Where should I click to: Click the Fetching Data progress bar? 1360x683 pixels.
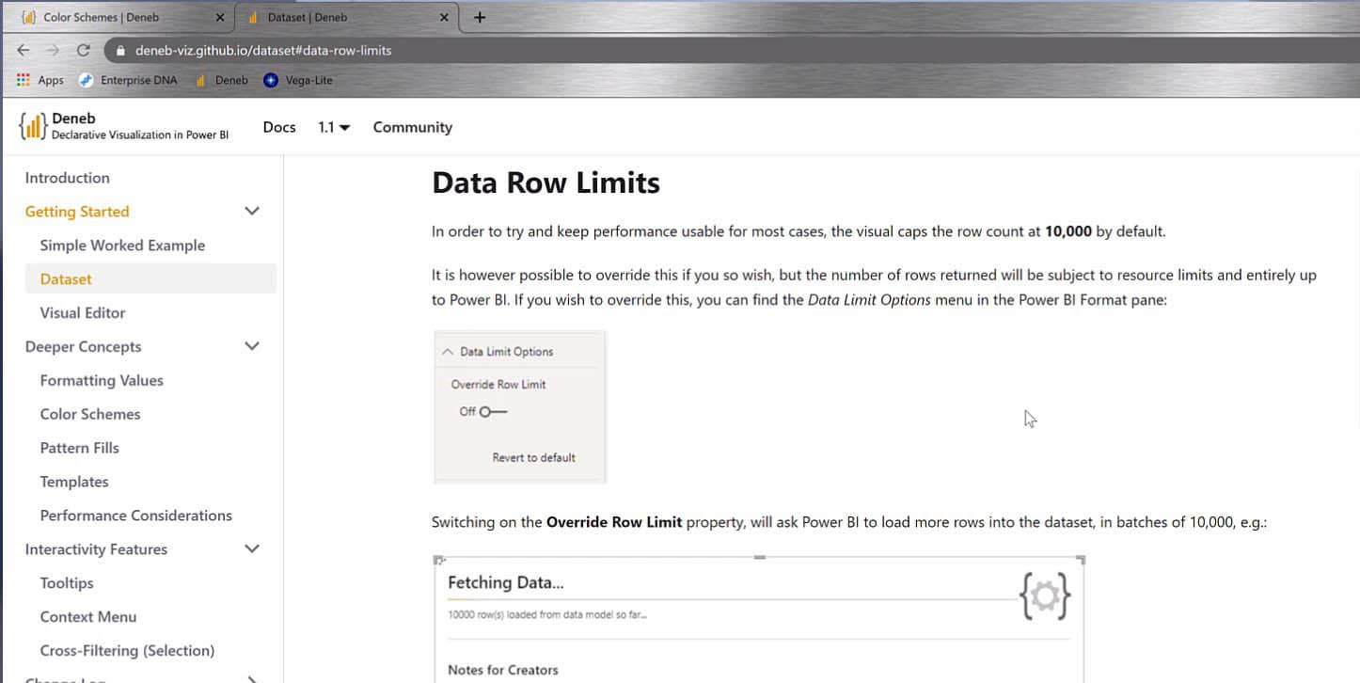(x=731, y=598)
